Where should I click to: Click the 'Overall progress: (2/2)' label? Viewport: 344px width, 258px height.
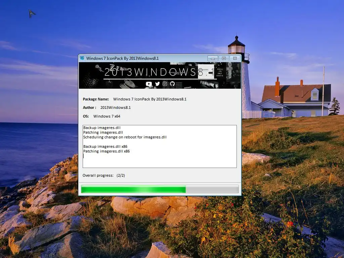tap(104, 175)
